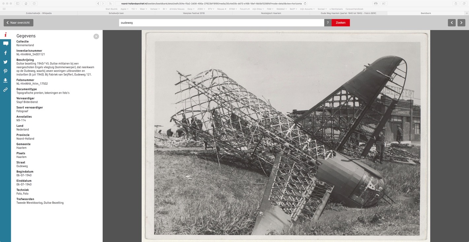Go to next image arrow
The height and width of the screenshot is (242, 469).
[461, 23]
